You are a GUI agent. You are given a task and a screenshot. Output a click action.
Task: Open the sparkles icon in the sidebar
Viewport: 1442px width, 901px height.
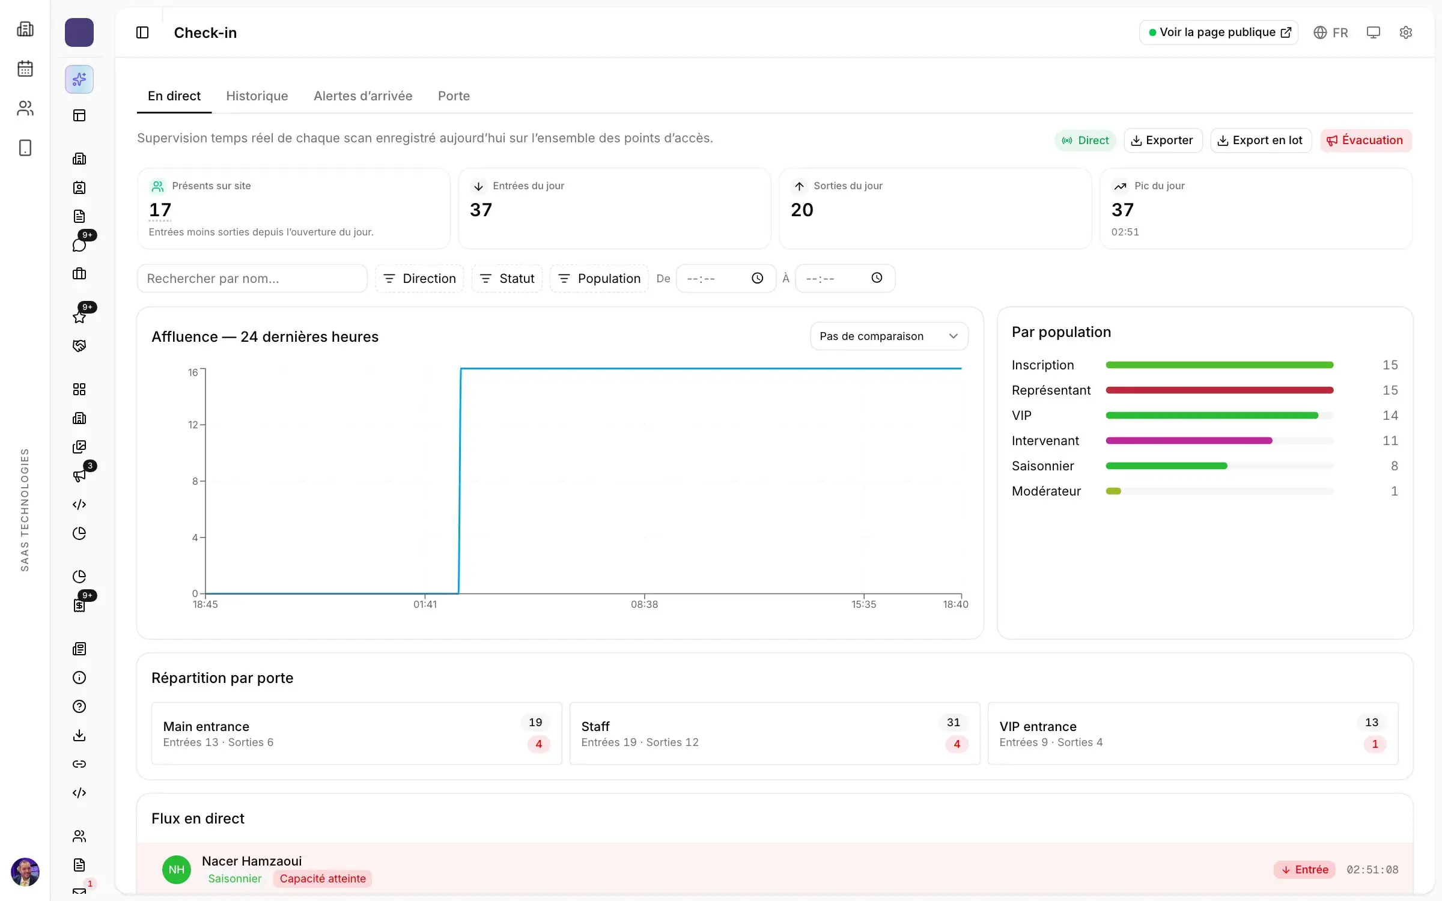click(79, 79)
